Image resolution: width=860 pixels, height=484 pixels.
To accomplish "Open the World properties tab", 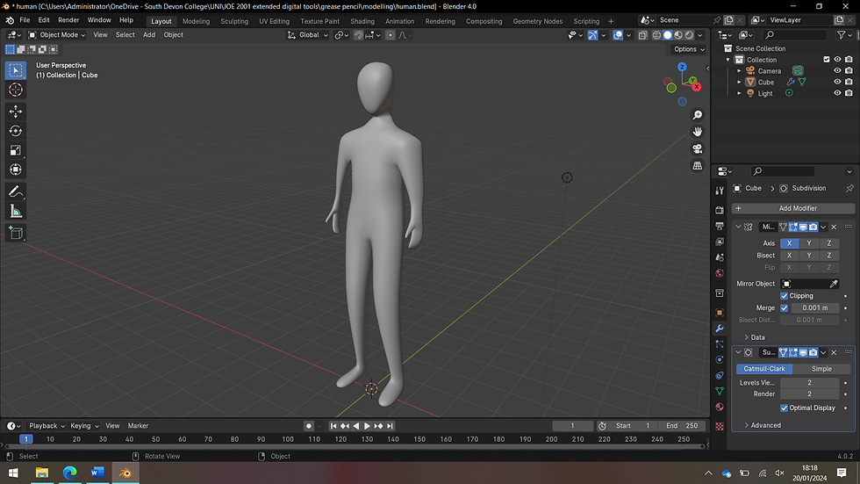I will [x=720, y=273].
